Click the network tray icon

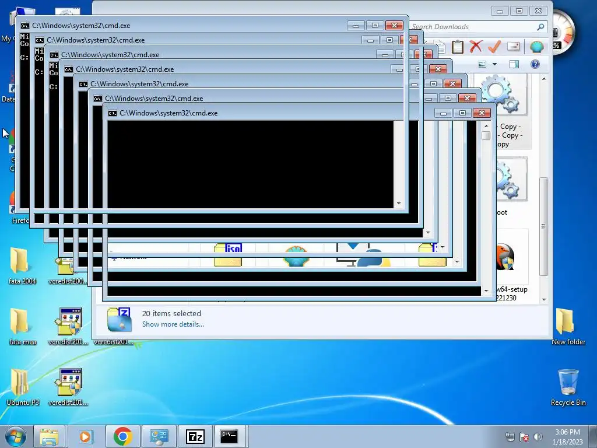tap(510, 437)
